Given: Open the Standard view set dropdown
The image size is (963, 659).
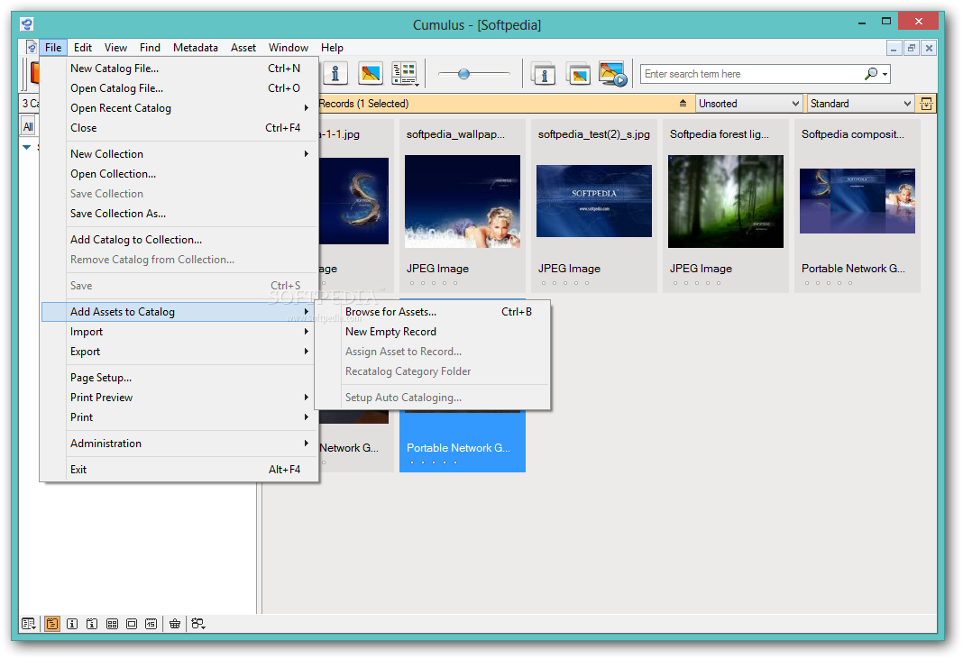Looking at the screenshot, I should (x=860, y=103).
